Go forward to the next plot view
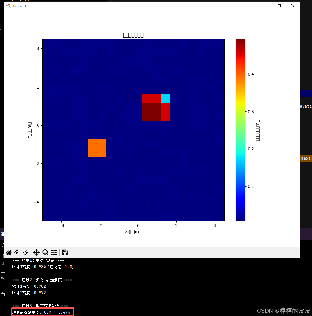 pos(25,253)
